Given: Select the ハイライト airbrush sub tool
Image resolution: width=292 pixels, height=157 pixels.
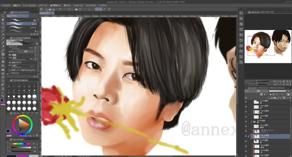Looking at the screenshot, I should tap(22, 27).
